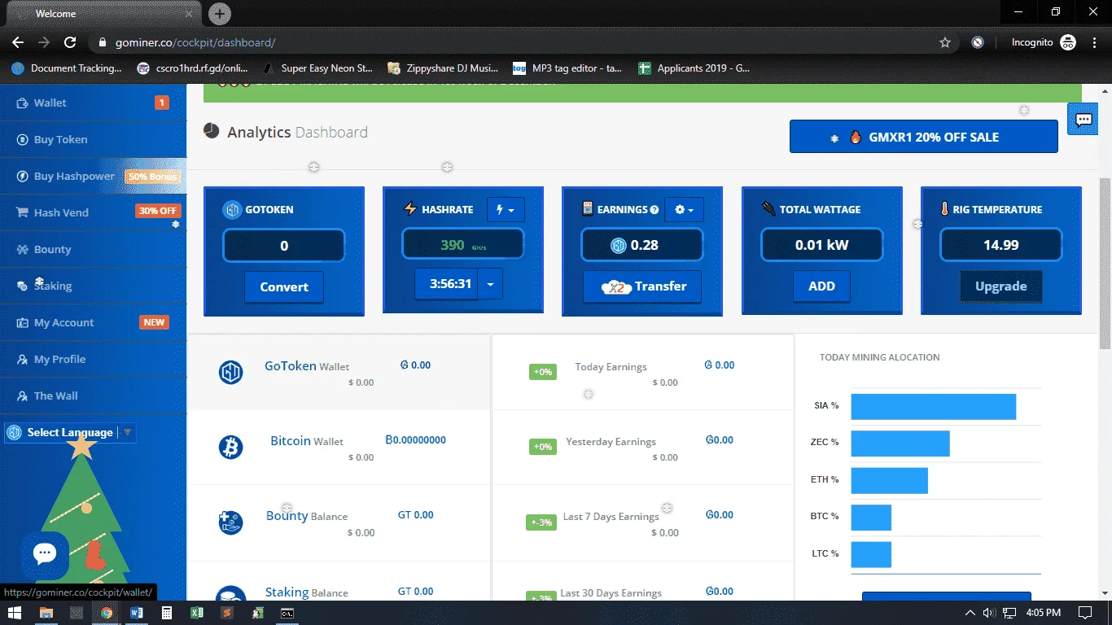Screen dimensions: 1112x625
Task: Click the Earnings help question mark icon
Action: (654, 210)
